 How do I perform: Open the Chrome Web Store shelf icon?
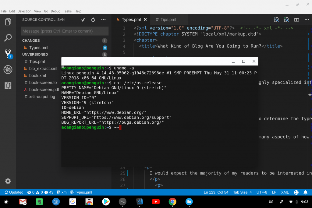coord(89,202)
